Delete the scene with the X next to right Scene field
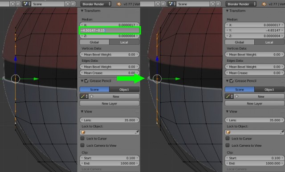 (x=218, y=4)
